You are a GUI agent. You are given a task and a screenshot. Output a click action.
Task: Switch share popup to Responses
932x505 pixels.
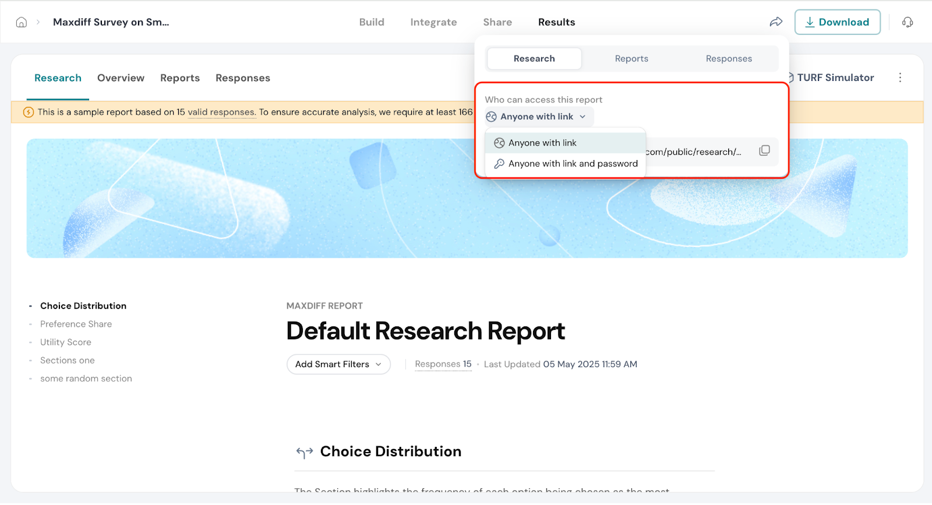point(729,59)
